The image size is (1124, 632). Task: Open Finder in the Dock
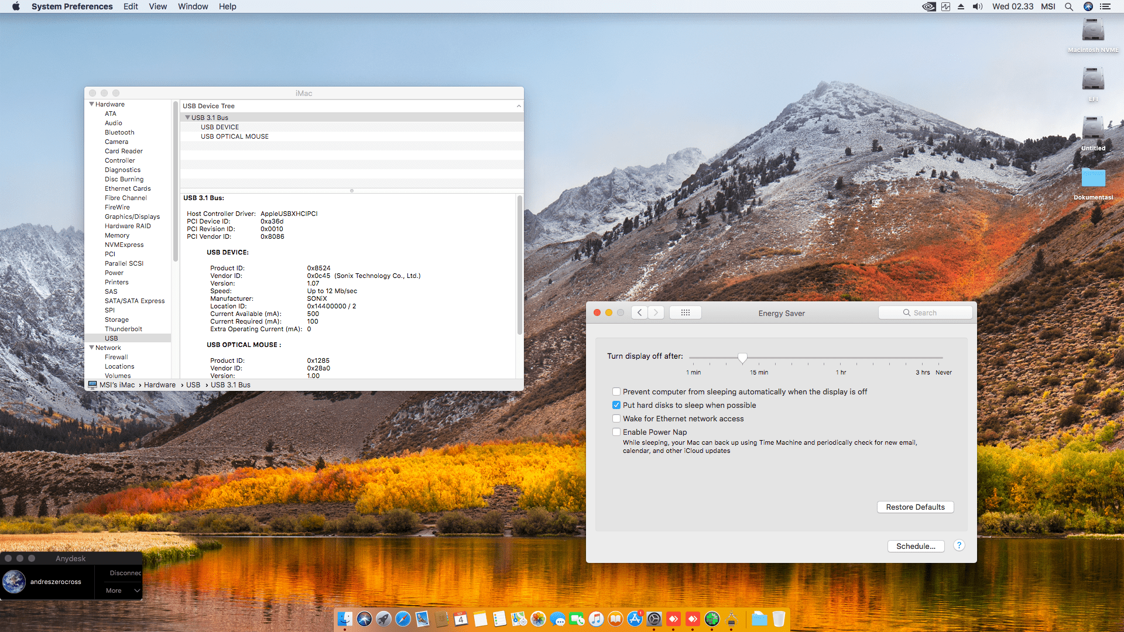[345, 619]
